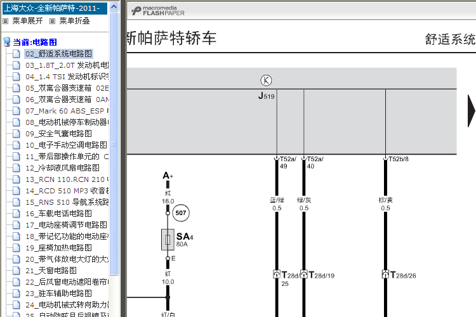Click document icon beside 19_座椅加热电路图
476x317 pixels.
[x=17, y=248]
